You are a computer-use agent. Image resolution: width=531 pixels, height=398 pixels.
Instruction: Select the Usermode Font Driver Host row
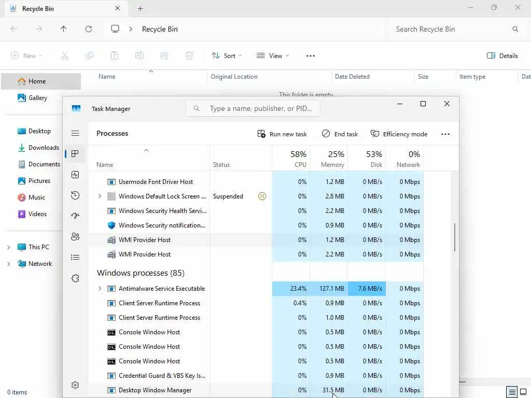tap(256, 182)
